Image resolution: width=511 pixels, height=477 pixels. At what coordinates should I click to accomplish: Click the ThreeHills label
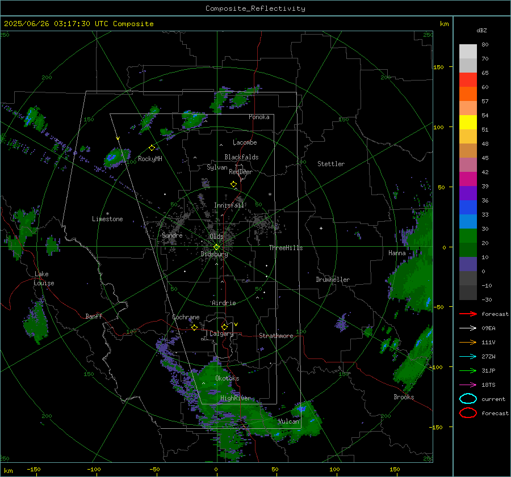click(x=286, y=248)
